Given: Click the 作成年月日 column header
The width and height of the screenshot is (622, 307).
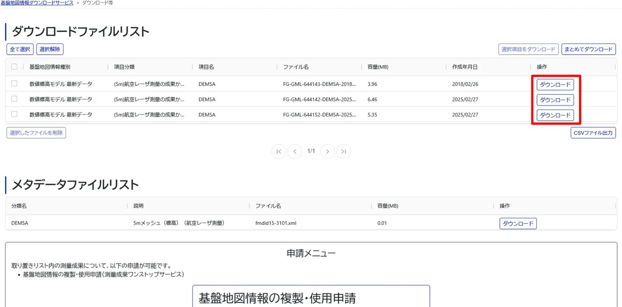Looking at the screenshot, I should [x=465, y=67].
